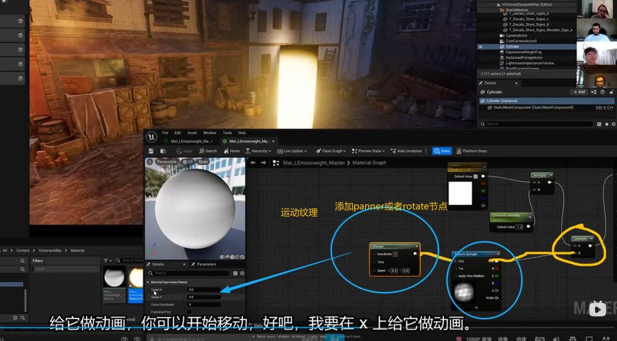Click the Home toolbar button
The image size is (617, 341).
click(231, 151)
